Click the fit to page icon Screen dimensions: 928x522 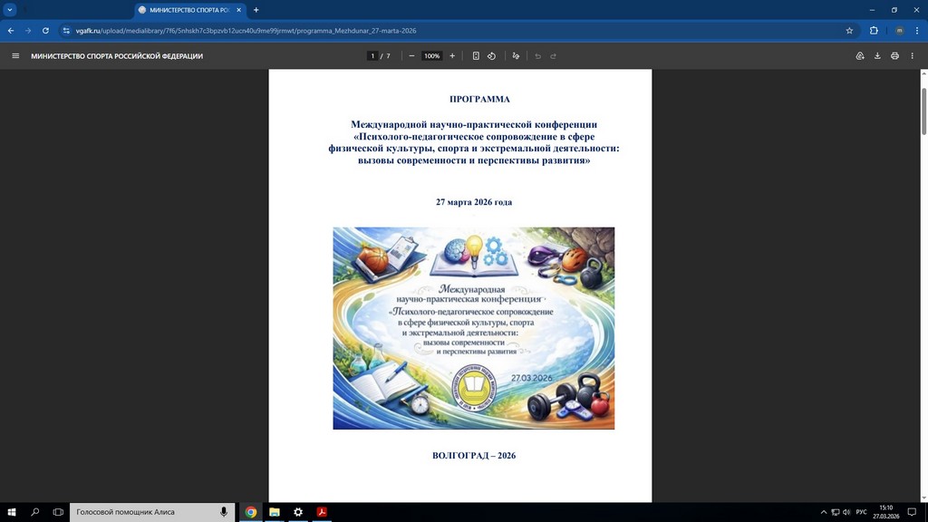476,56
